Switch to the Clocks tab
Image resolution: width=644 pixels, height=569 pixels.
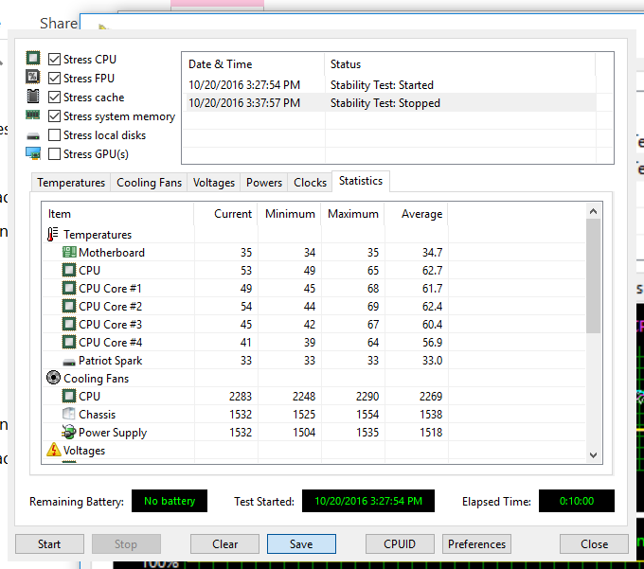coord(310,183)
